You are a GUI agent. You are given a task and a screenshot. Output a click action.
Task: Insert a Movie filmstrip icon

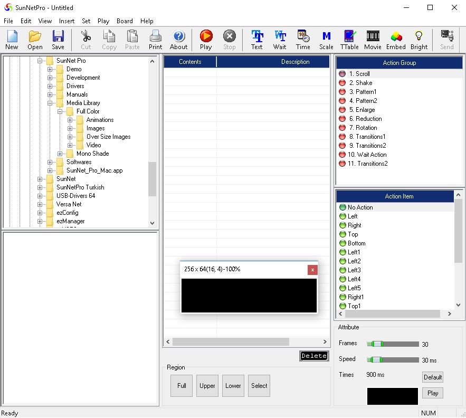[373, 40]
